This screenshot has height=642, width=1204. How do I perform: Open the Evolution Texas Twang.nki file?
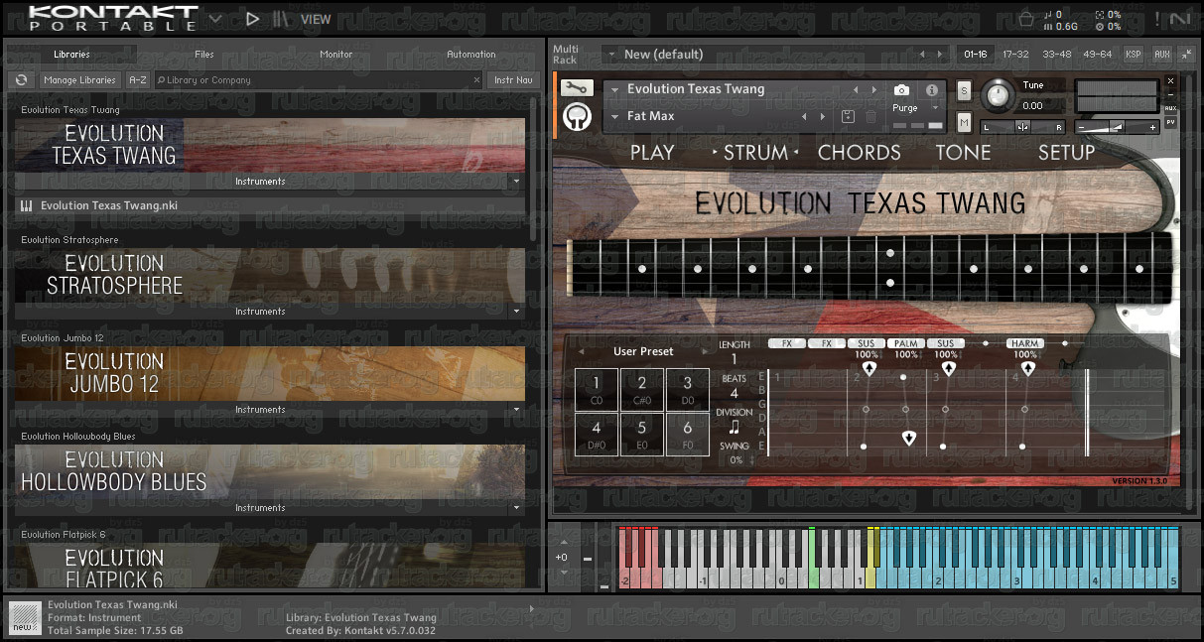point(270,205)
